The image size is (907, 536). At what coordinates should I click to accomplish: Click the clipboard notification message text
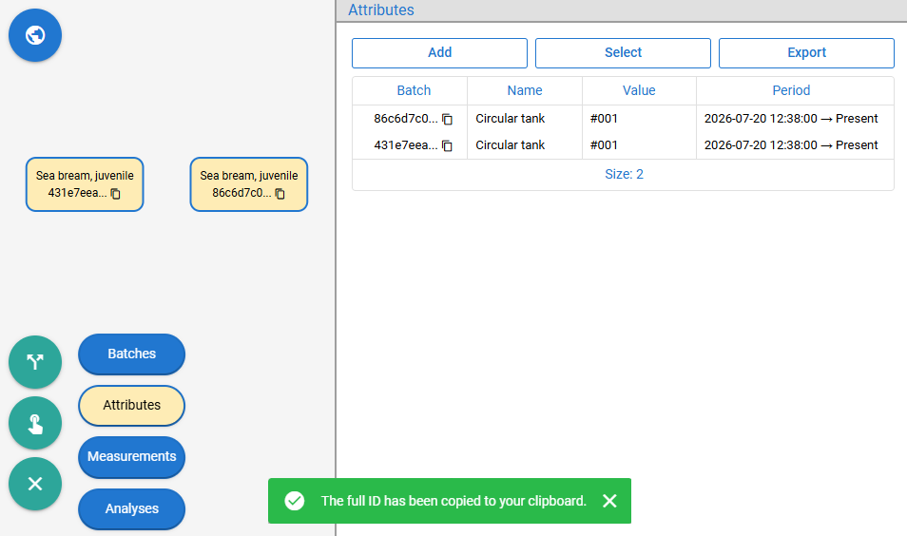(x=453, y=501)
